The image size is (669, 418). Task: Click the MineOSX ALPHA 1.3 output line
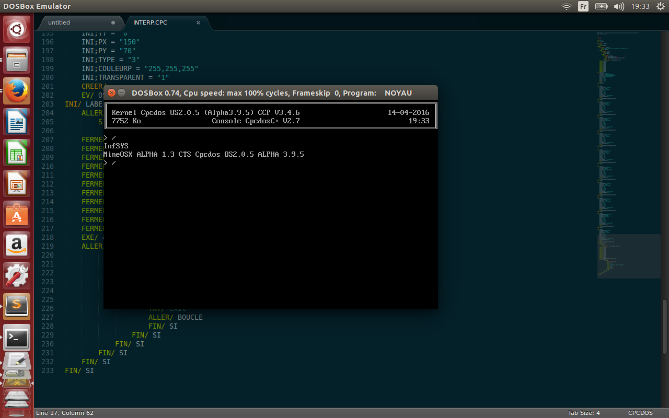204,155
